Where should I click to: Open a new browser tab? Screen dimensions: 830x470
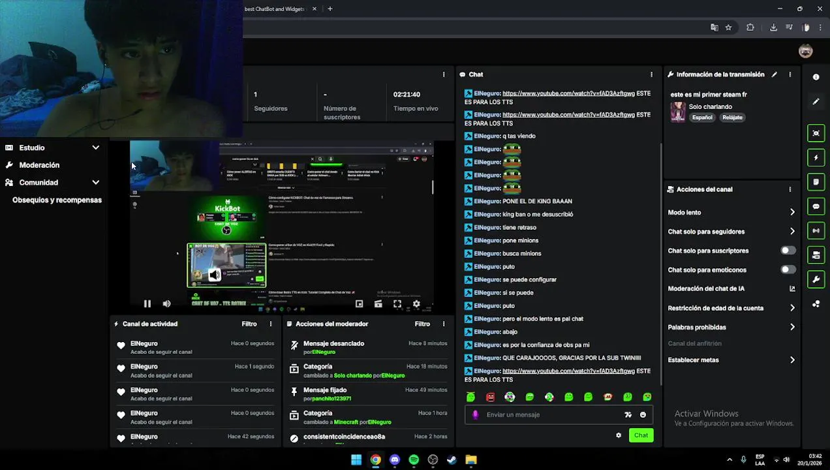click(x=330, y=9)
